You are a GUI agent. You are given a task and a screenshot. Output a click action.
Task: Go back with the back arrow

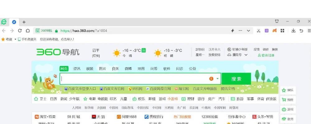[x=4, y=31]
